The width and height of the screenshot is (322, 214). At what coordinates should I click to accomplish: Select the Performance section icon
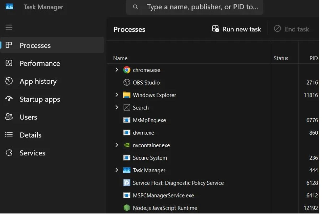(x=9, y=63)
